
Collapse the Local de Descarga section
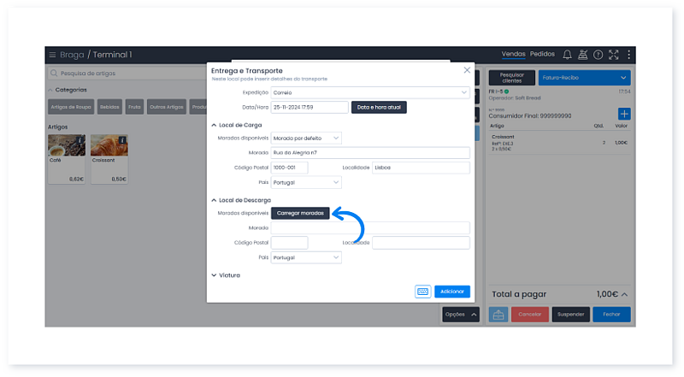click(214, 200)
